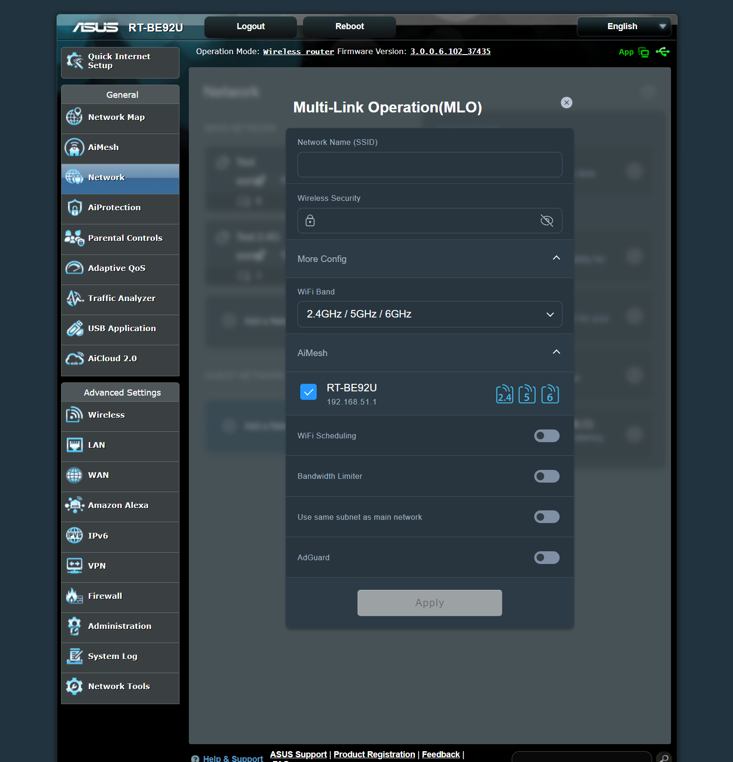Enable the WiFi Scheduling switch

[x=547, y=436]
